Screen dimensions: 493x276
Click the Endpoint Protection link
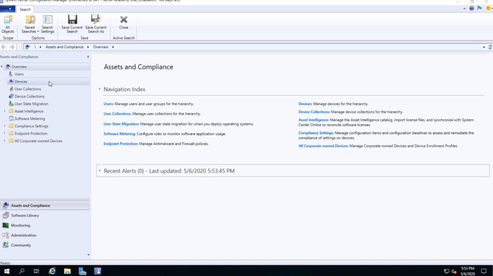click(121, 144)
